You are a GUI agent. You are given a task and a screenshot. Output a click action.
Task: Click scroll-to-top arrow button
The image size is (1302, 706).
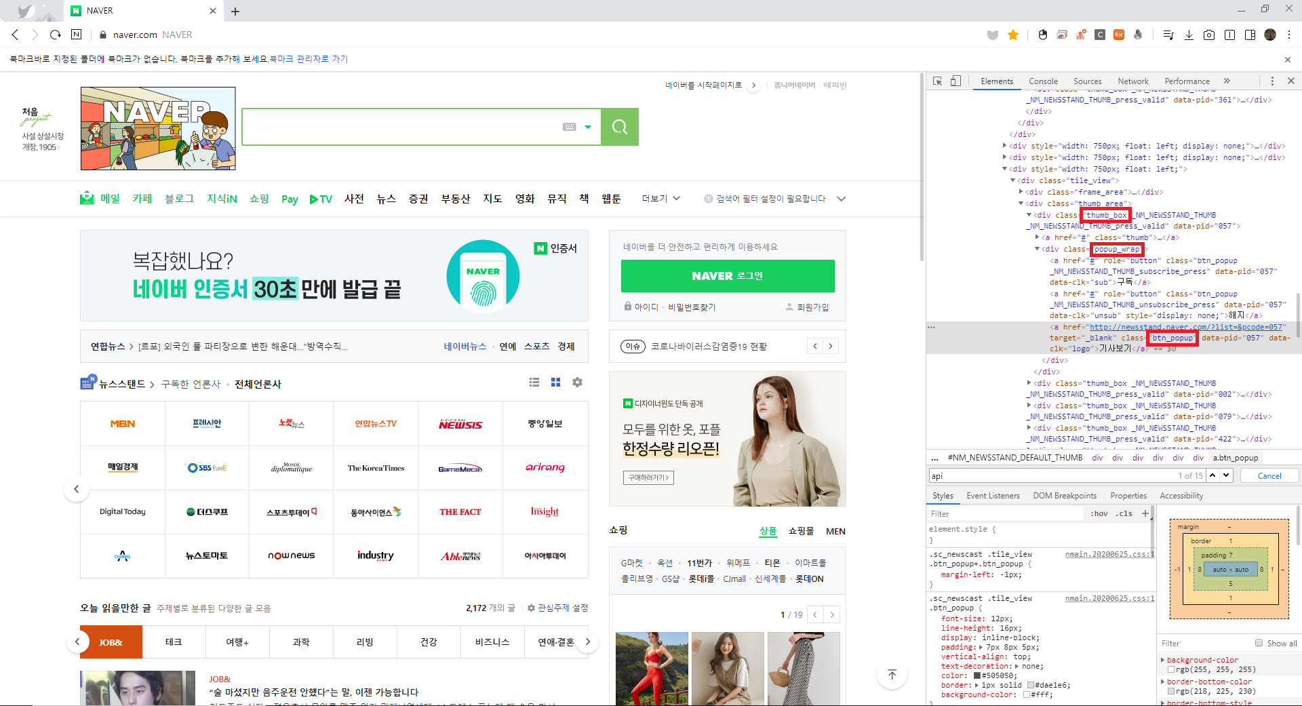coord(892,674)
